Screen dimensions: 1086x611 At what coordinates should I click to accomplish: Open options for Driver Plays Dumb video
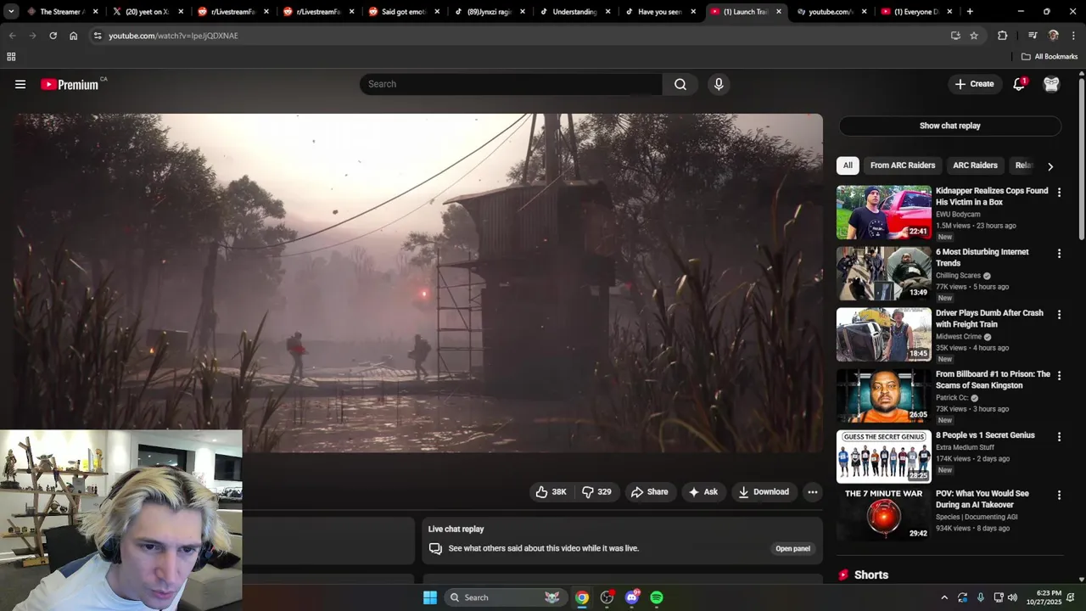tap(1059, 315)
